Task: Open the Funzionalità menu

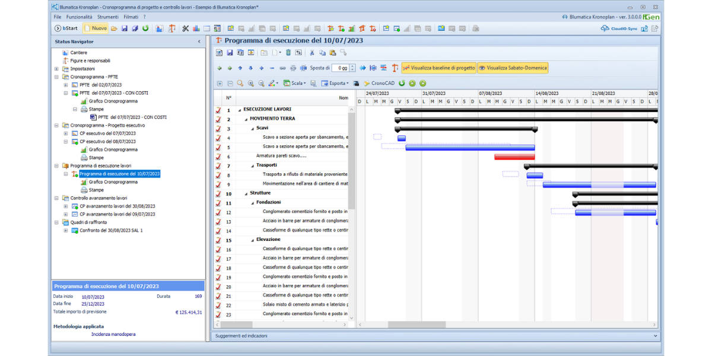Action: coord(79,17)
